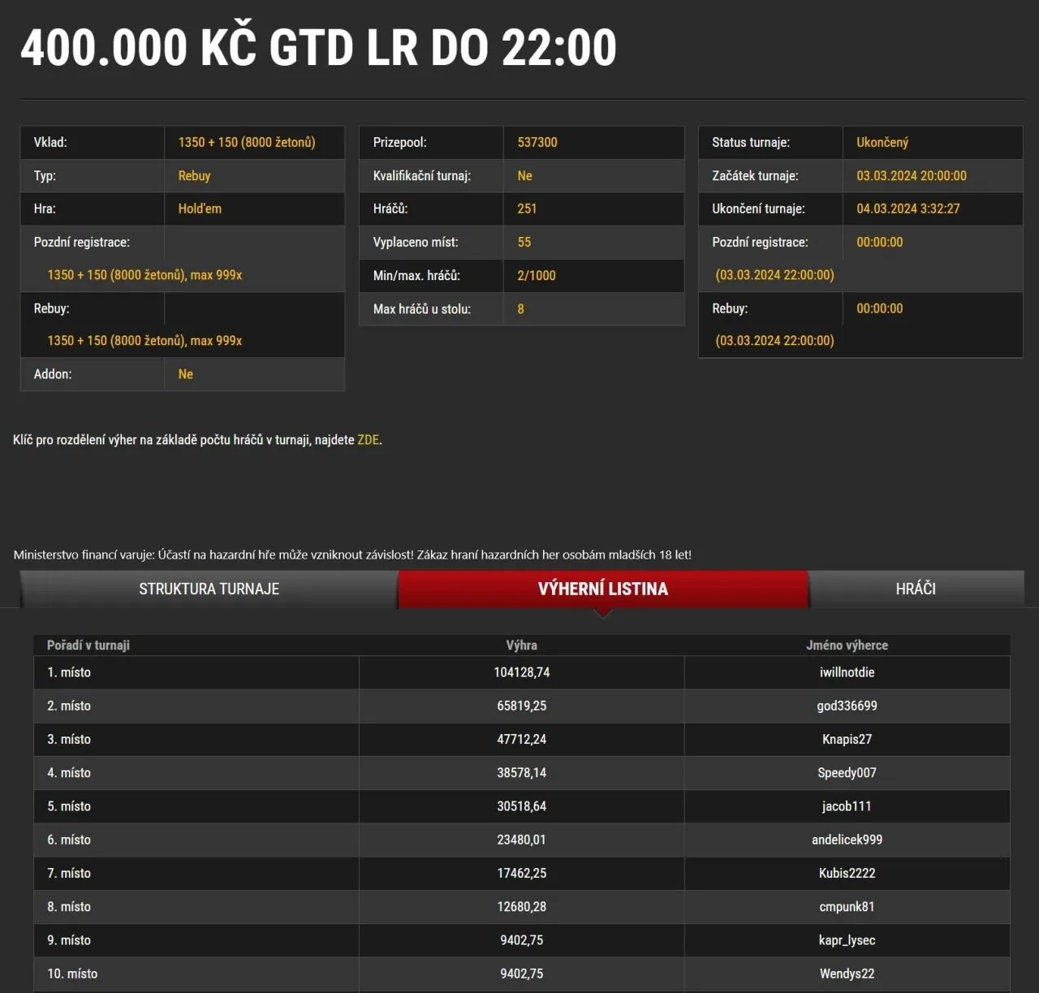Select the player name jacob111
The height and width of the screenshot is (993, 1039).
coord(847,806)
